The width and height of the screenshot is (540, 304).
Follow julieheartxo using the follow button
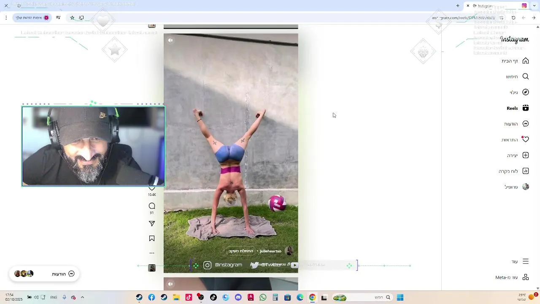coord(241,251)
